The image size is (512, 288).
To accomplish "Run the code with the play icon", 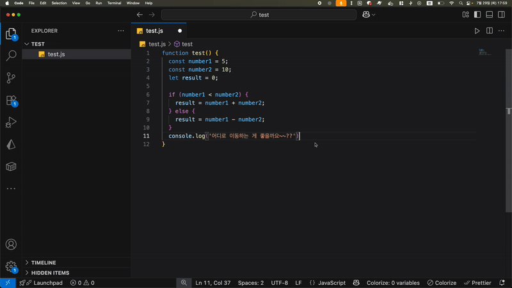I will (477, 31).
